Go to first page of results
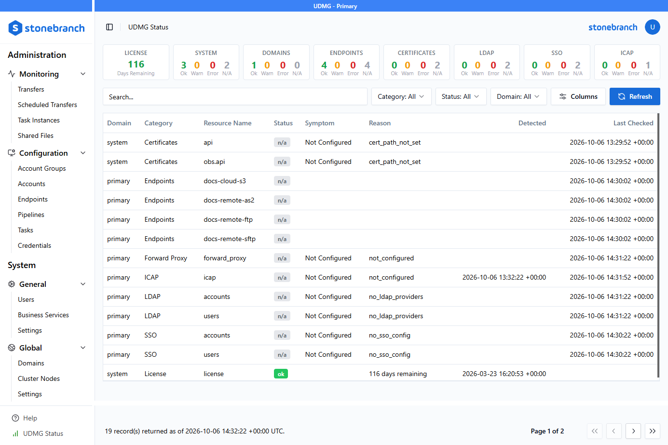Screen dimensions: 668x445 coord(595,431)
